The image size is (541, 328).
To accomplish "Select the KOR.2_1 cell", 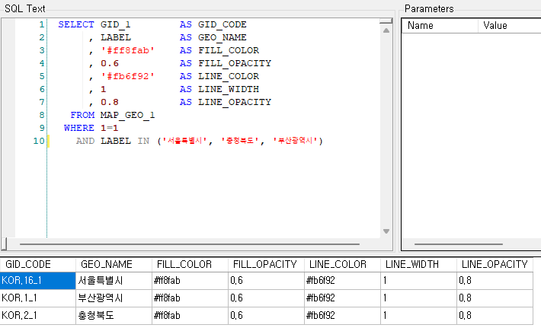I will click(x=38, y=316).
